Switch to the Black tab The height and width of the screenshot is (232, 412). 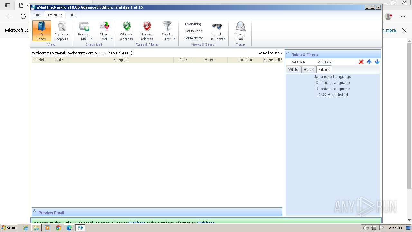click(309, 70)
